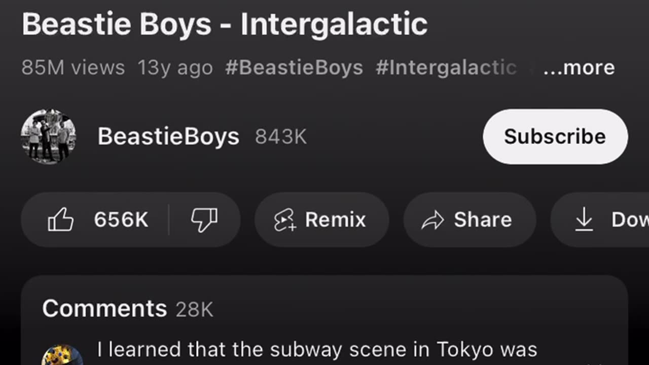Open the #Intergalactic hashtag link
The width and height of the screenshot is (649, 365).
click(446, 67)
